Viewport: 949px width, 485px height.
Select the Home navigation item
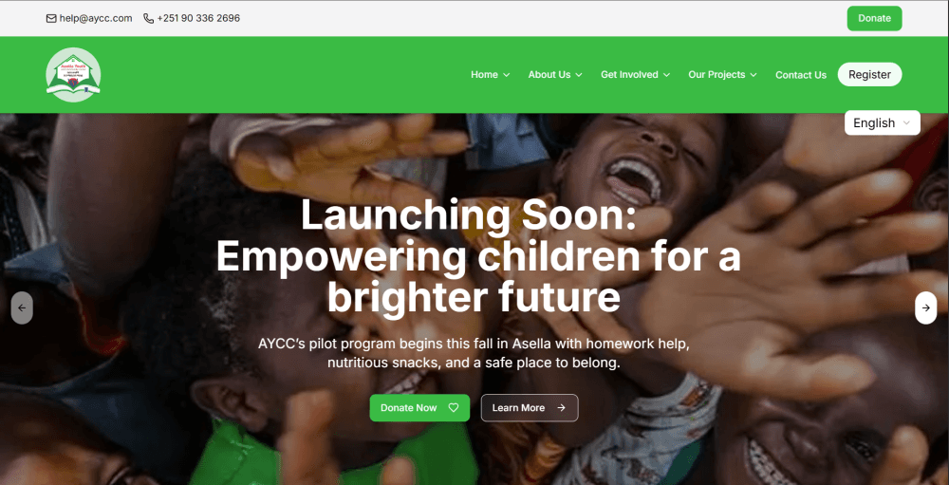(x=484, y=74)
